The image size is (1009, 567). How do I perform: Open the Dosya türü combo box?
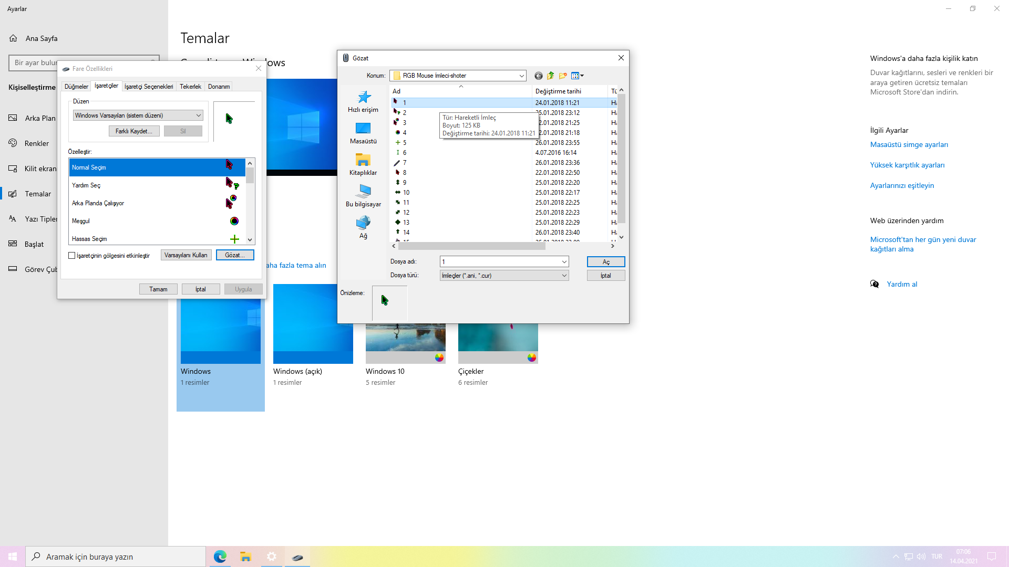click(504, 275)
